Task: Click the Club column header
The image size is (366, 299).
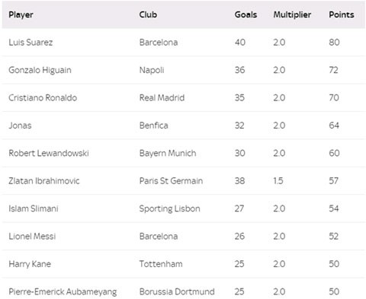Action: 148,14
